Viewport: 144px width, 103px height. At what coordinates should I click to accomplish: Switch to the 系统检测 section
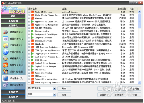point(13,21)
